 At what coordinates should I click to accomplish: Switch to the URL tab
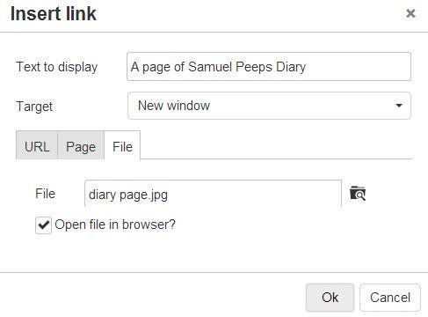37,146
